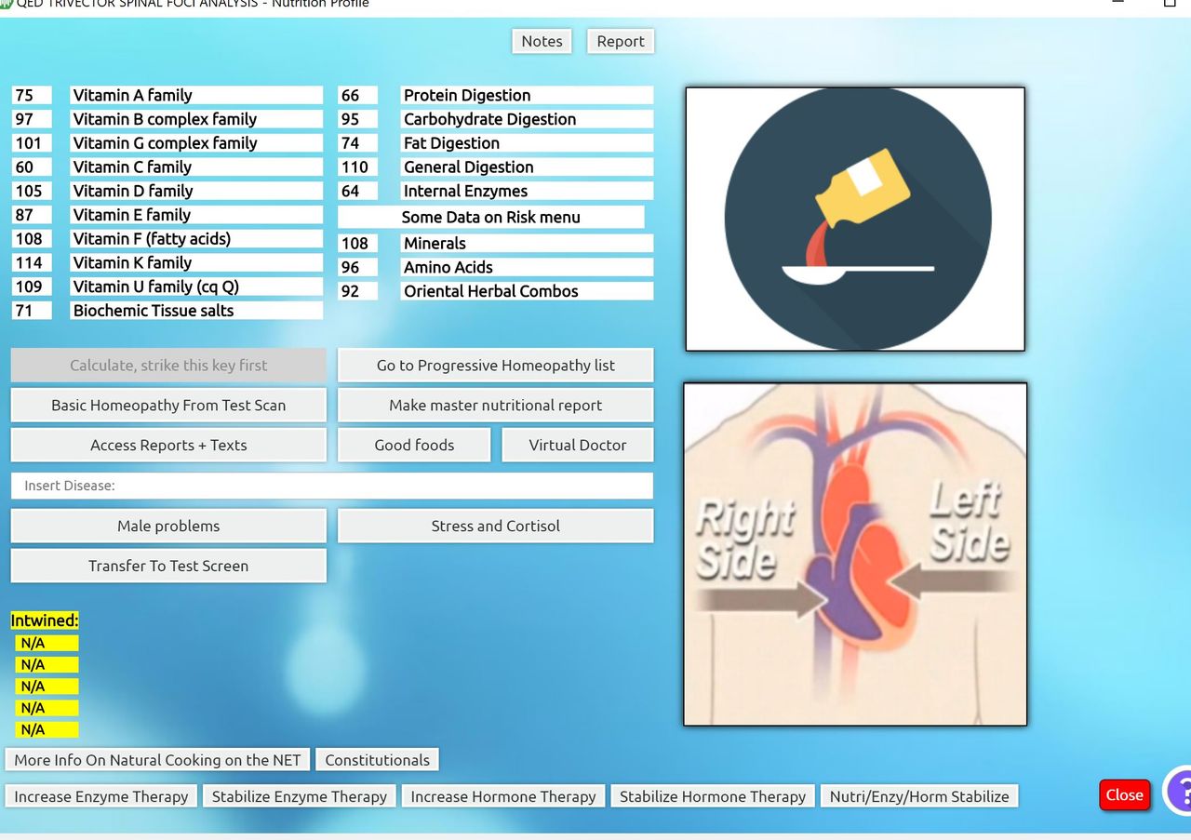This screenshot has width=1191, height=840.
Task: Select Increase Enzyme Therapy
Action: pos(101,796)
